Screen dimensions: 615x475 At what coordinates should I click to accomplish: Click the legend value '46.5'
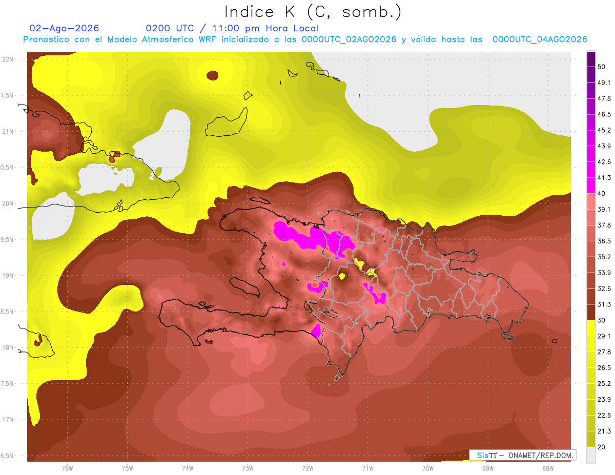(x=604, y=114)
